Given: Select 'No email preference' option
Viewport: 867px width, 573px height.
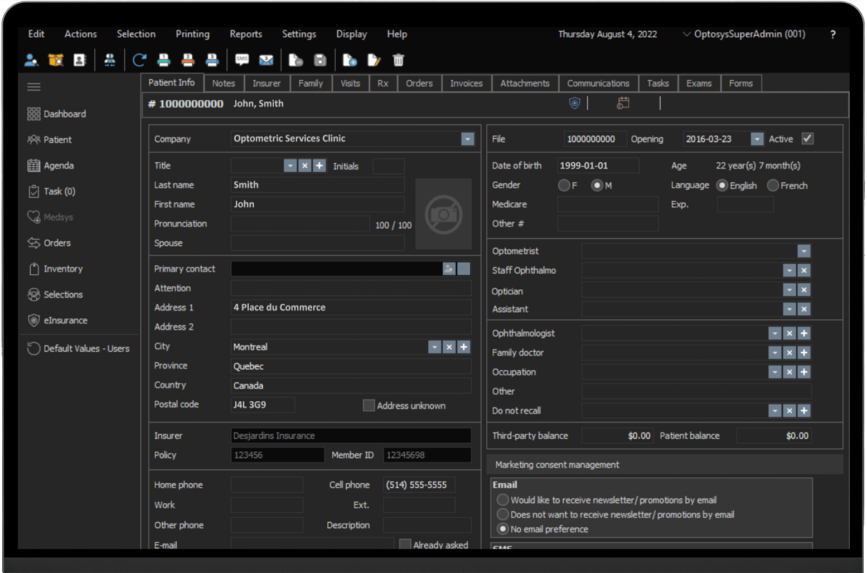Looking at the screenshot, I should pyautogui.click(x=503, y=528).
